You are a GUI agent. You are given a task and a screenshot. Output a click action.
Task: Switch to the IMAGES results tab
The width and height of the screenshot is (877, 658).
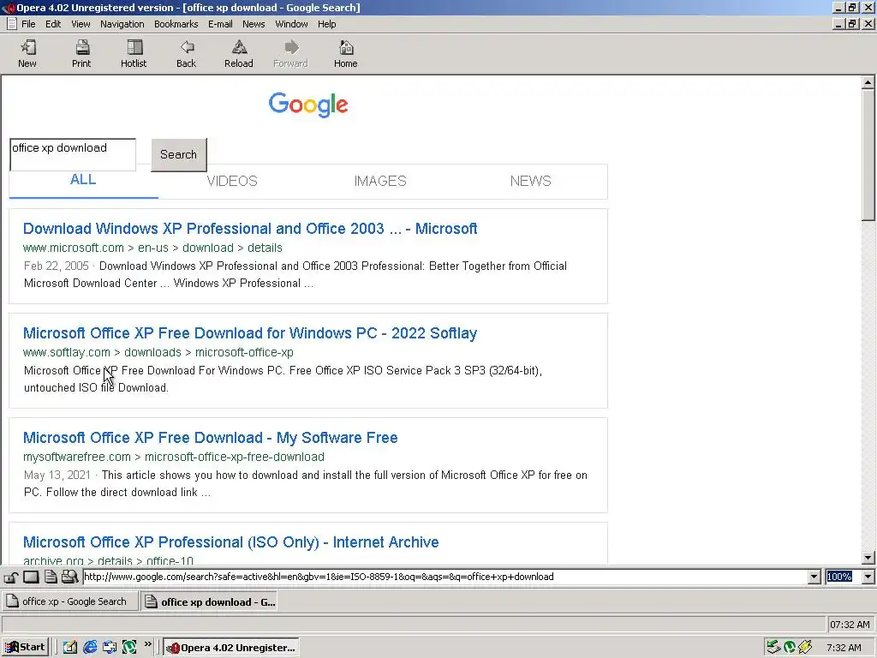(x=380, y=181)
